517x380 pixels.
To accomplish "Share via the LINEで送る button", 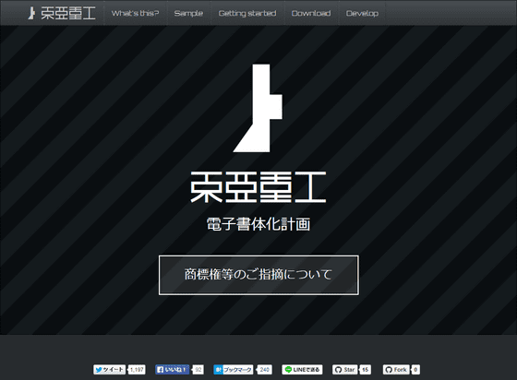I will click(302, 370).
